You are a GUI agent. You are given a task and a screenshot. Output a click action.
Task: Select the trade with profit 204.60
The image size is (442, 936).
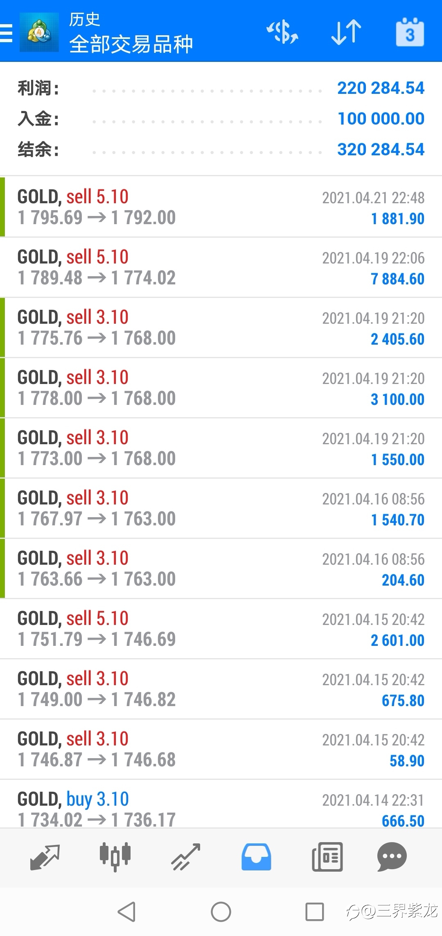pos(221,568)
